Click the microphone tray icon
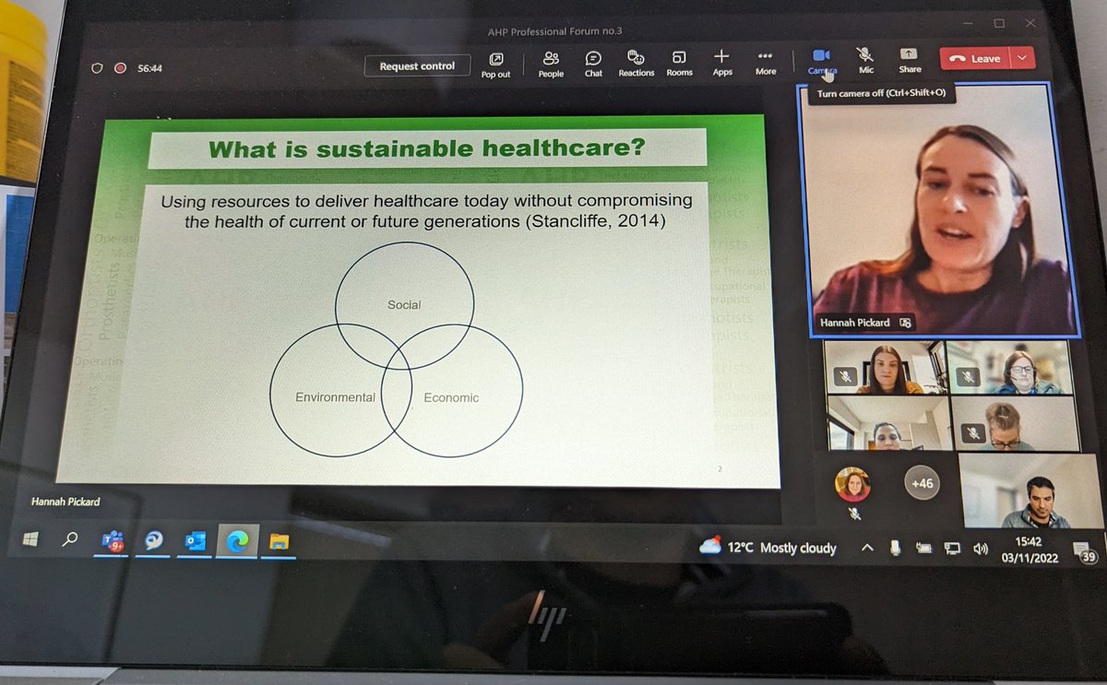This screenshot has width=1107, height=685. point(895,549)
